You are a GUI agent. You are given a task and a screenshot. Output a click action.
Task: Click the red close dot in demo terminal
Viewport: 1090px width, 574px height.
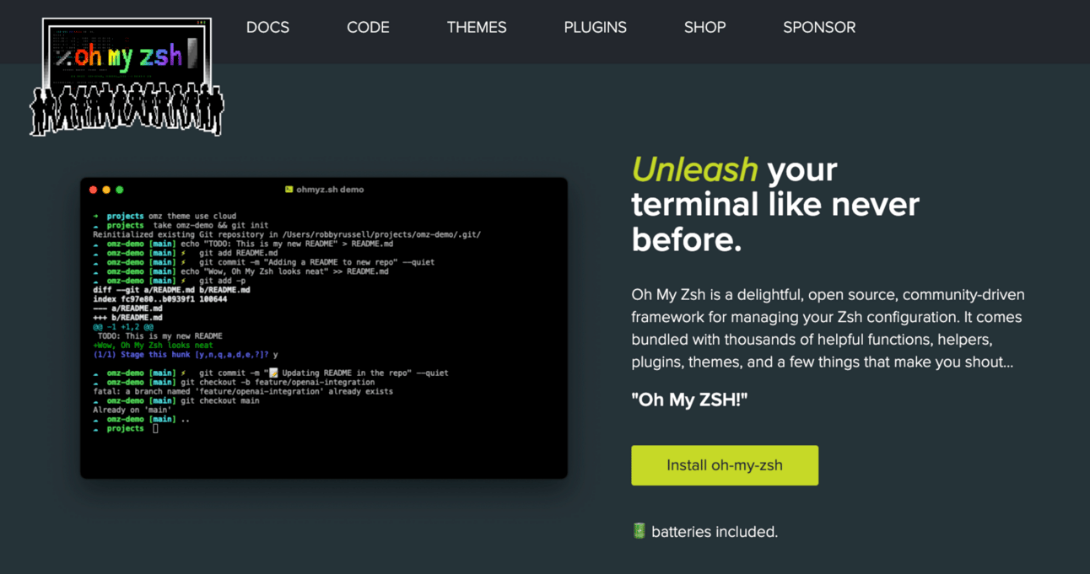point(93,190)
